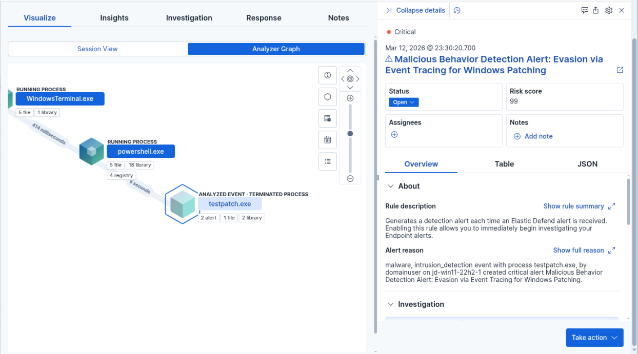Open the Status Open dropdown

coord(404,102)
